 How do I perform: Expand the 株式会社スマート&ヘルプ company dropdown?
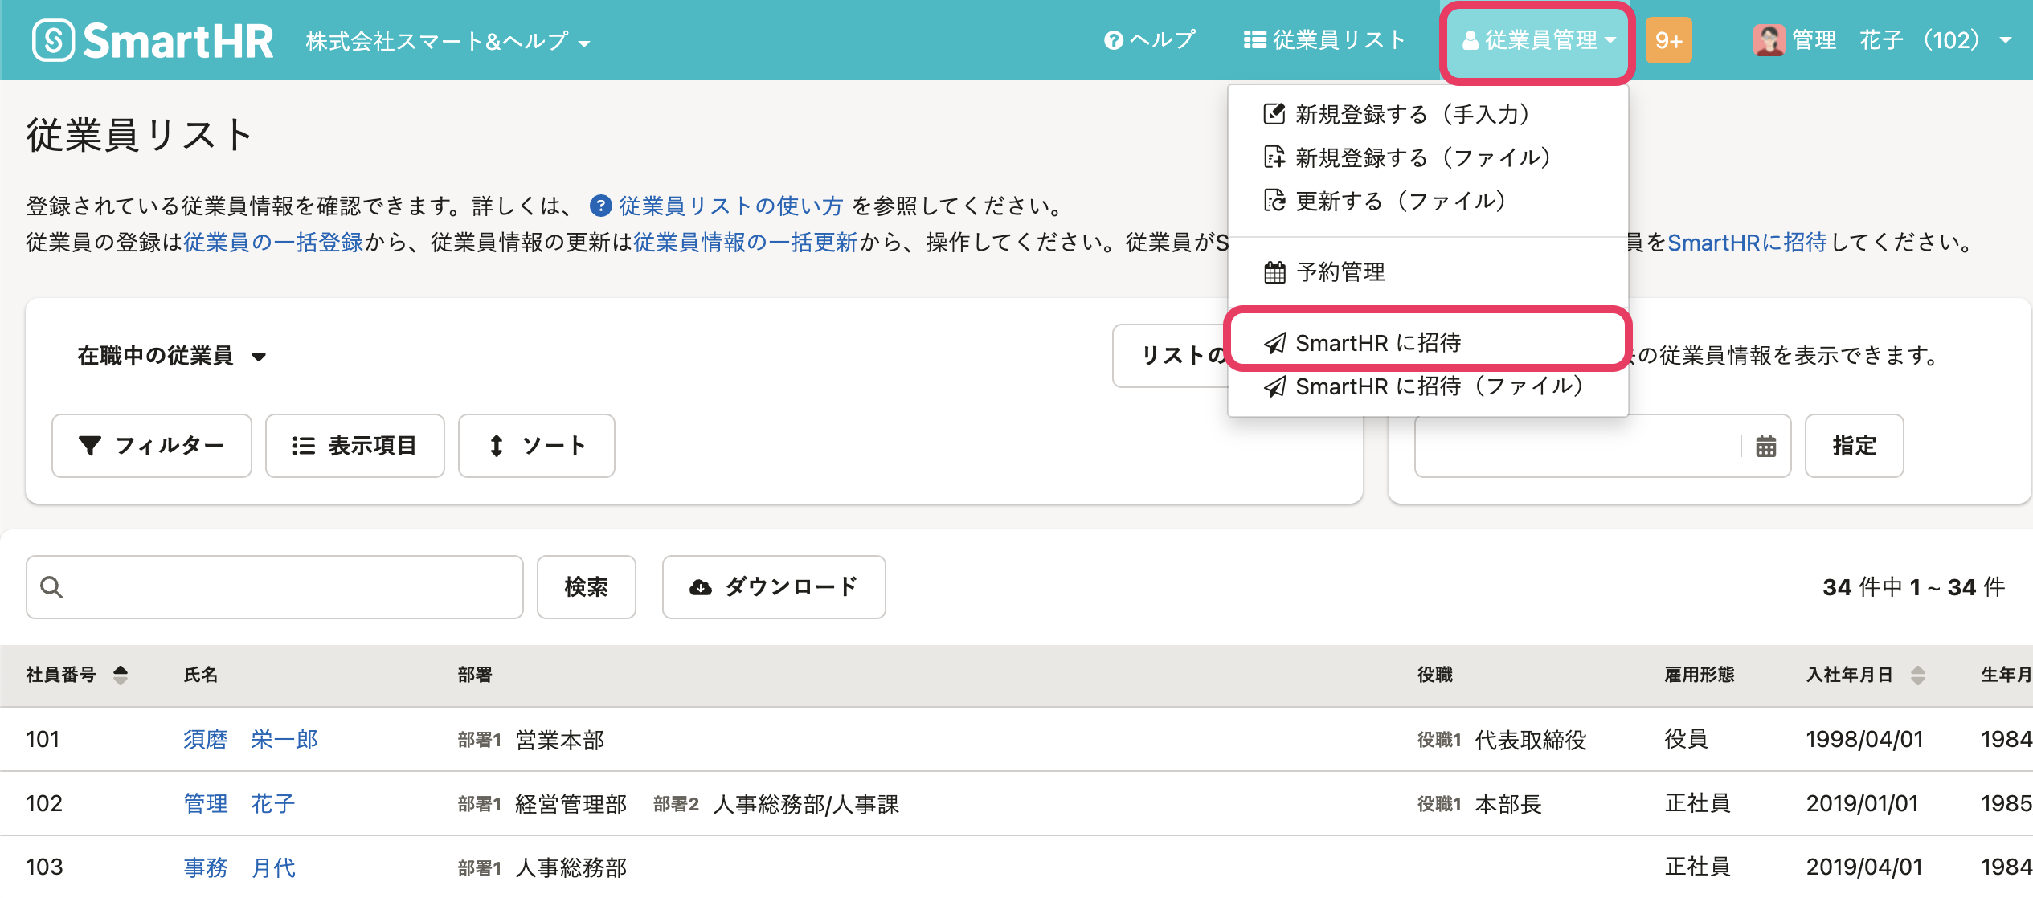pos(448,42)
